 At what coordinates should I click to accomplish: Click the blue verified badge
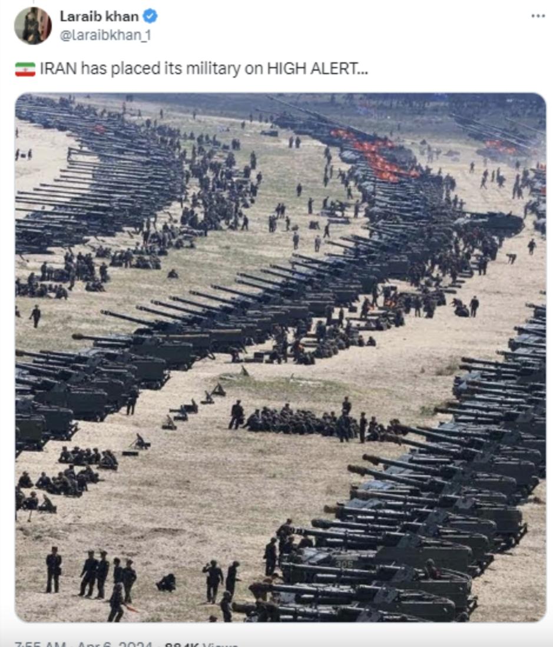tap(150, 16)
